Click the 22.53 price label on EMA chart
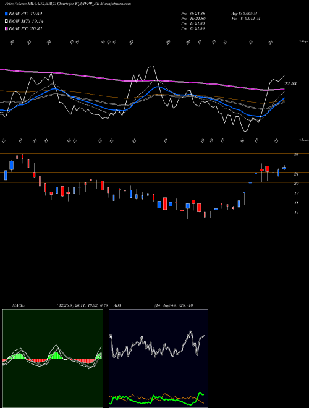The image size is (309, 408). click(290, 84)
